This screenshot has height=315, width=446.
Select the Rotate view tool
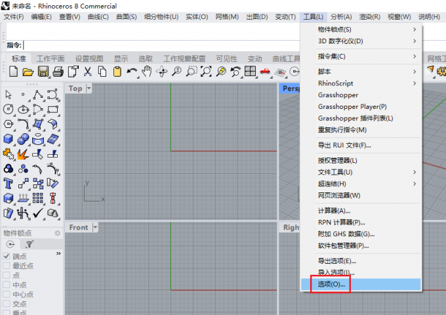(161, 72)
